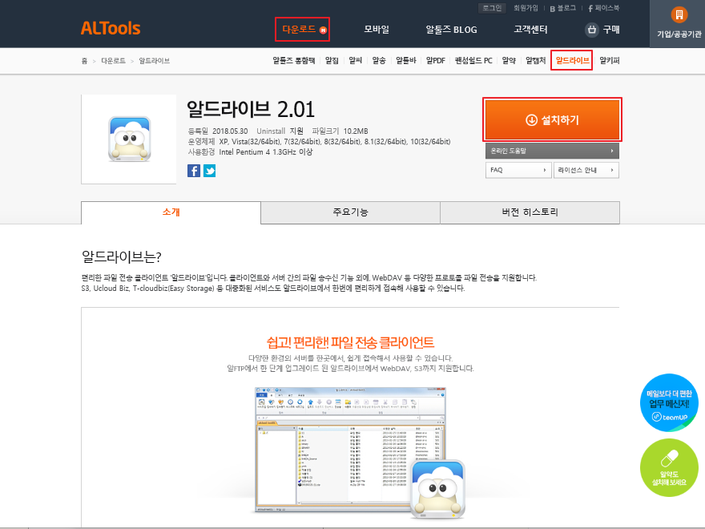705x529 pixels.
Task: Open the 페이스북 link in the header
Action: point(603,8)
